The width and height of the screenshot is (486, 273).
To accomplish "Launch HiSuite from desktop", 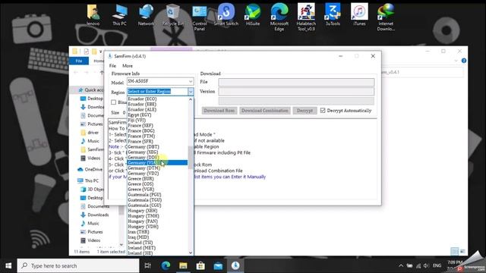I will pos(253,15).
